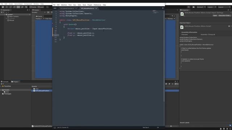
Task: Collapse the scene root in the Hierarchy
Action: pyautogui.click(x=5, y=14)
